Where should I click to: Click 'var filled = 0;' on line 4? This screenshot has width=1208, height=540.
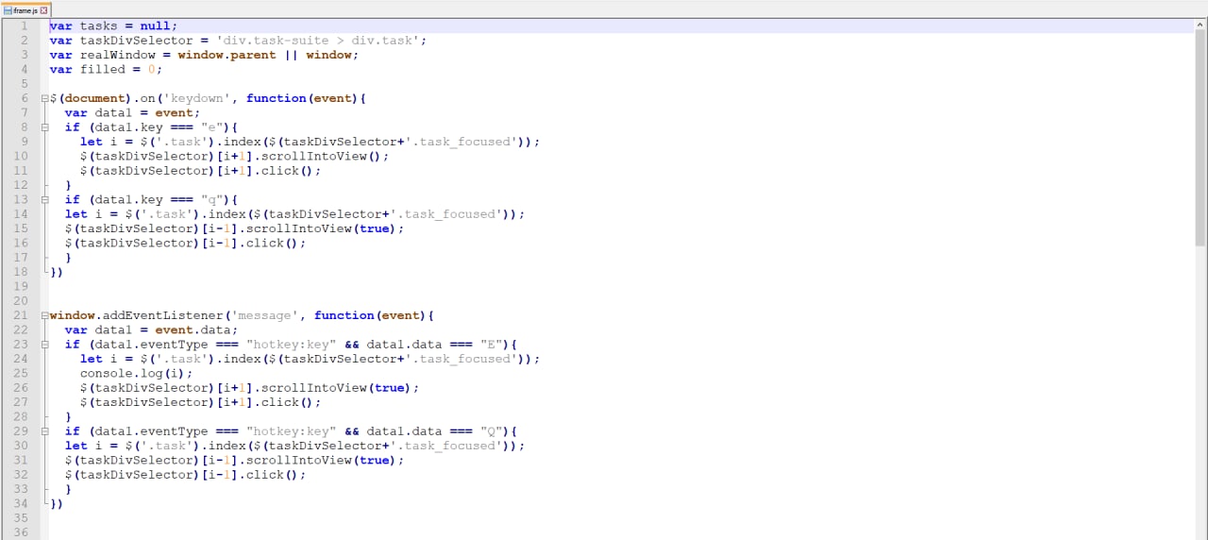click(x=106, y=69)
